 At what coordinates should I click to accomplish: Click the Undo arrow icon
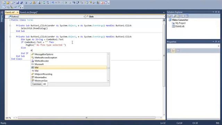pos(53,3)
